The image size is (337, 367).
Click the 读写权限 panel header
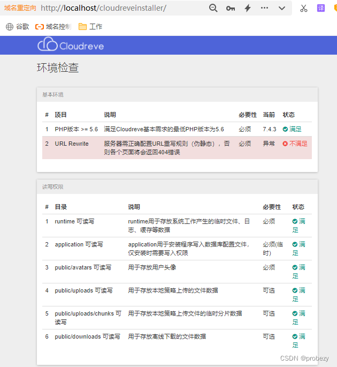point(177,187)
